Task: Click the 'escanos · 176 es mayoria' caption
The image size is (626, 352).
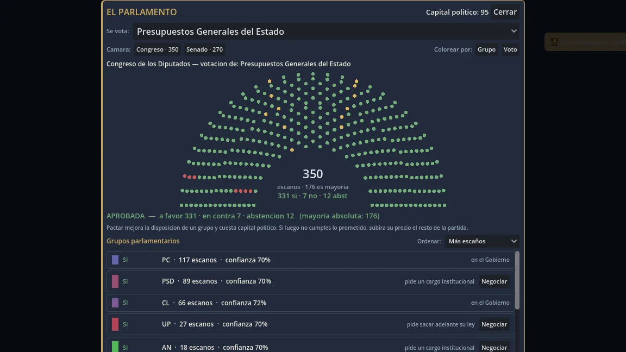Action: pyautogui.click(x=312, y=187)
